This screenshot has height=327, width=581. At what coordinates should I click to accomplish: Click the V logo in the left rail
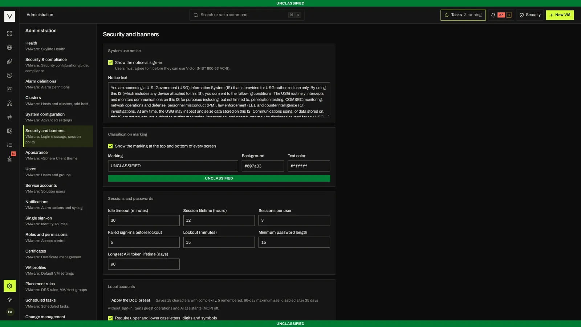coord(9,16)
